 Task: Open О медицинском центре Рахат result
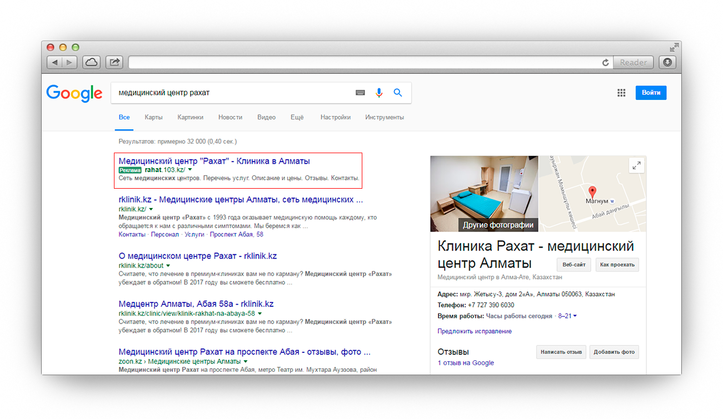point(198,256)
